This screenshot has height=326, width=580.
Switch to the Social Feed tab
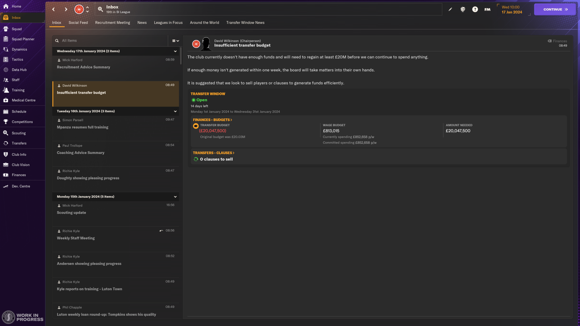click(78, 22)
